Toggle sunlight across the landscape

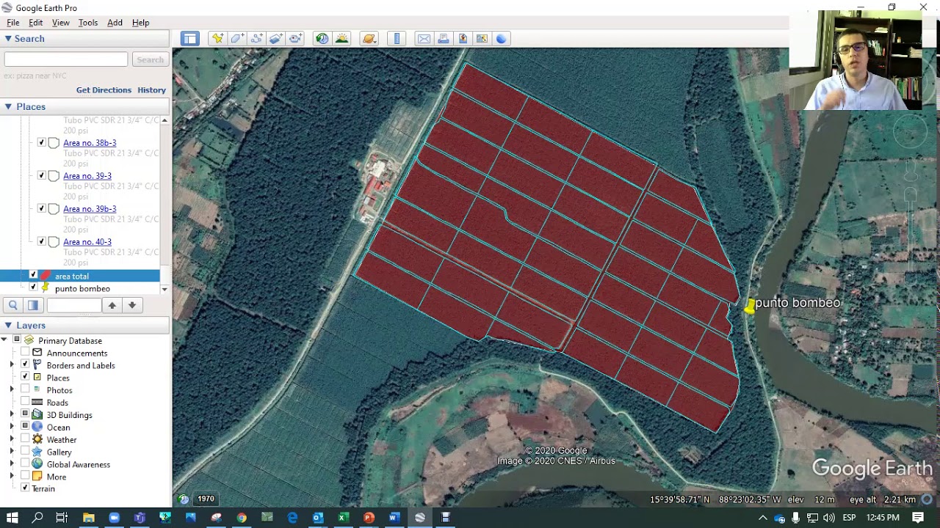[x=341, y=39]
